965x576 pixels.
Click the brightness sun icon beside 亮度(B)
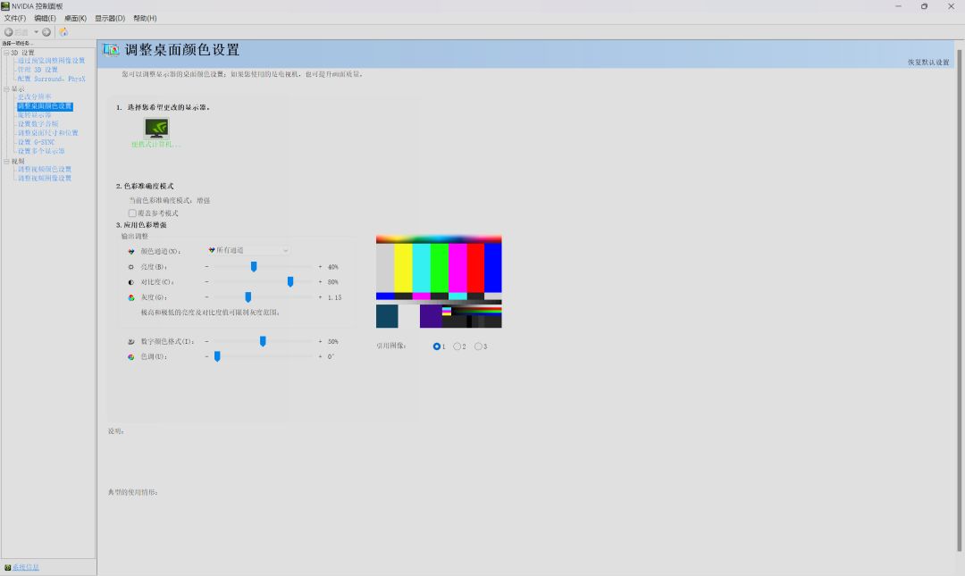[131, 267]
